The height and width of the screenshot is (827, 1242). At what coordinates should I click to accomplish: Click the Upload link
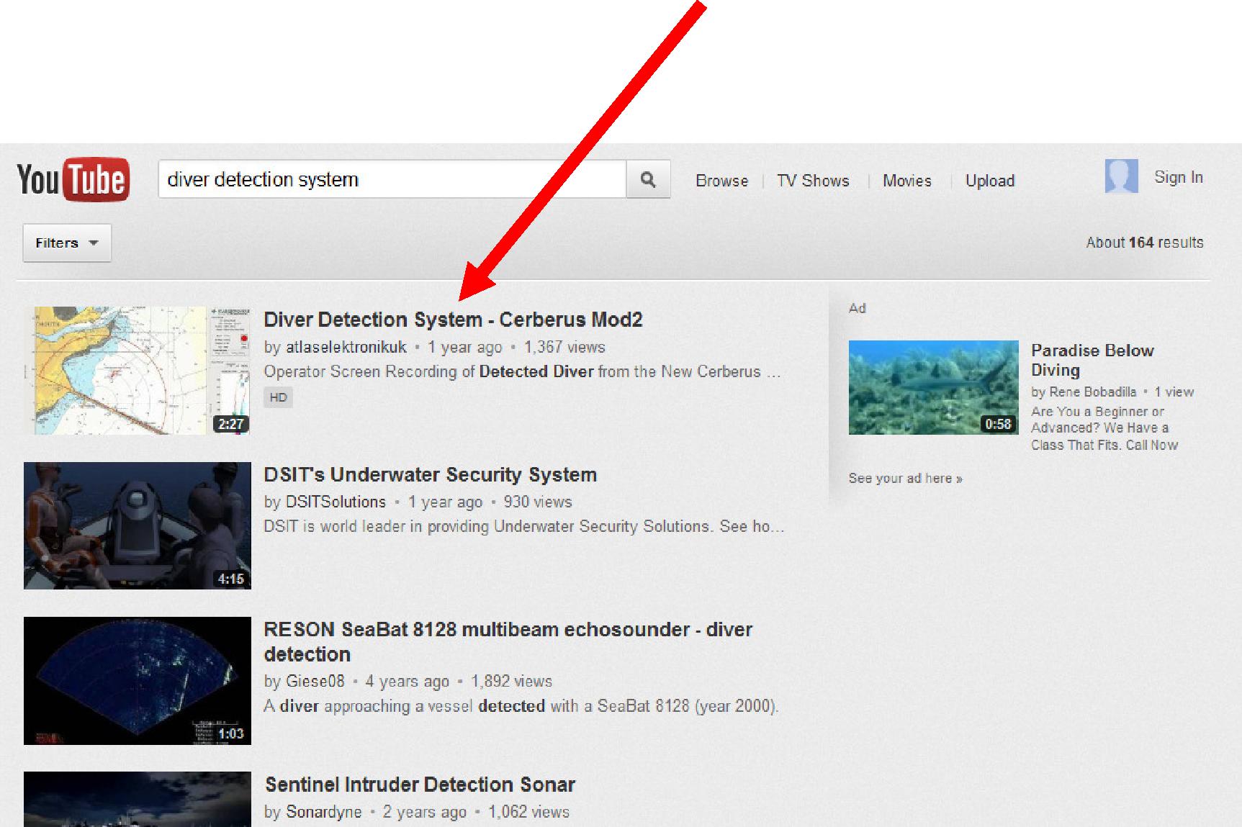pos(990,181)
